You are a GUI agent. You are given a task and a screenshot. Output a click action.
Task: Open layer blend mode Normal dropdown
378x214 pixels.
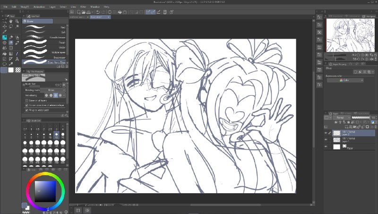click(x=342, y=117)
